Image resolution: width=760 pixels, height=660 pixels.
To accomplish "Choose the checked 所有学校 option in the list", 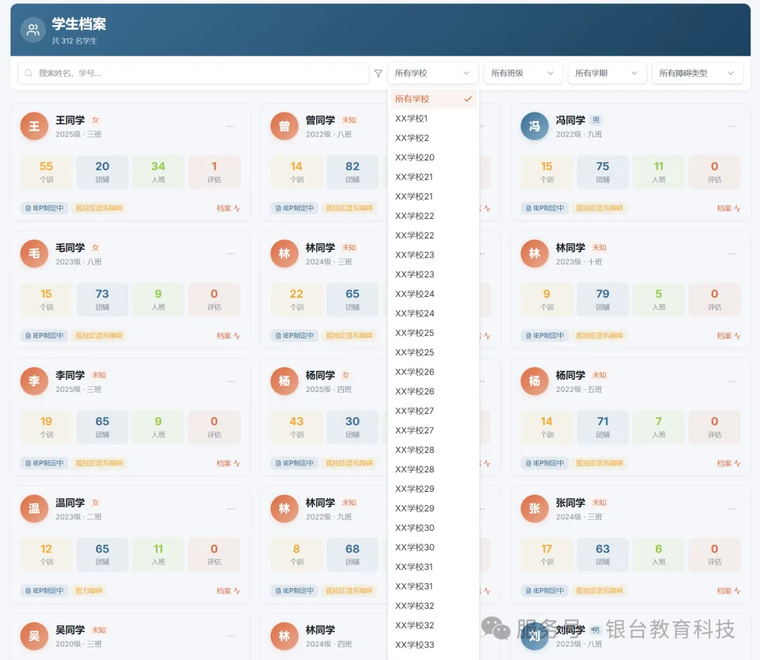I will pyautogui.click(x=433, y=99).
